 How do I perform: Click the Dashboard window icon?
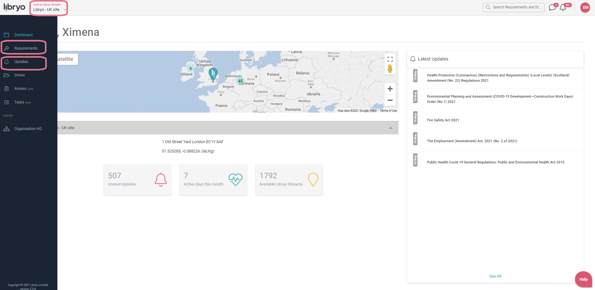point(7,35)
